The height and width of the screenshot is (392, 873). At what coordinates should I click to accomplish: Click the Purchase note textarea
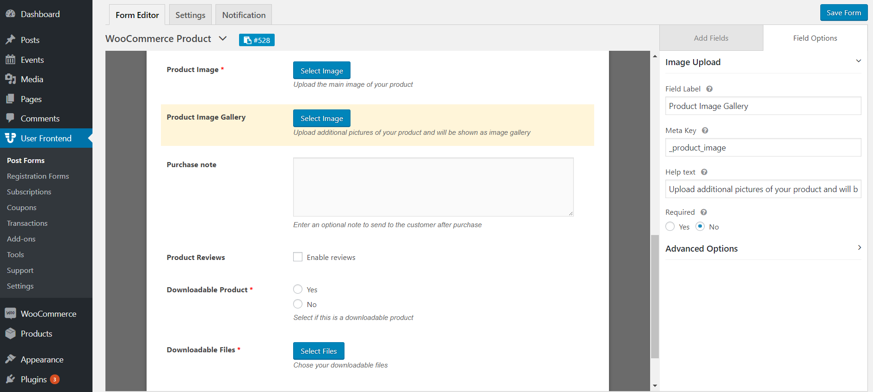[433, 187]
